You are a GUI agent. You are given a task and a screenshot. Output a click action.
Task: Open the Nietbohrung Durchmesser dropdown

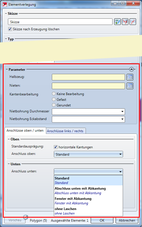tap(88, 112)
